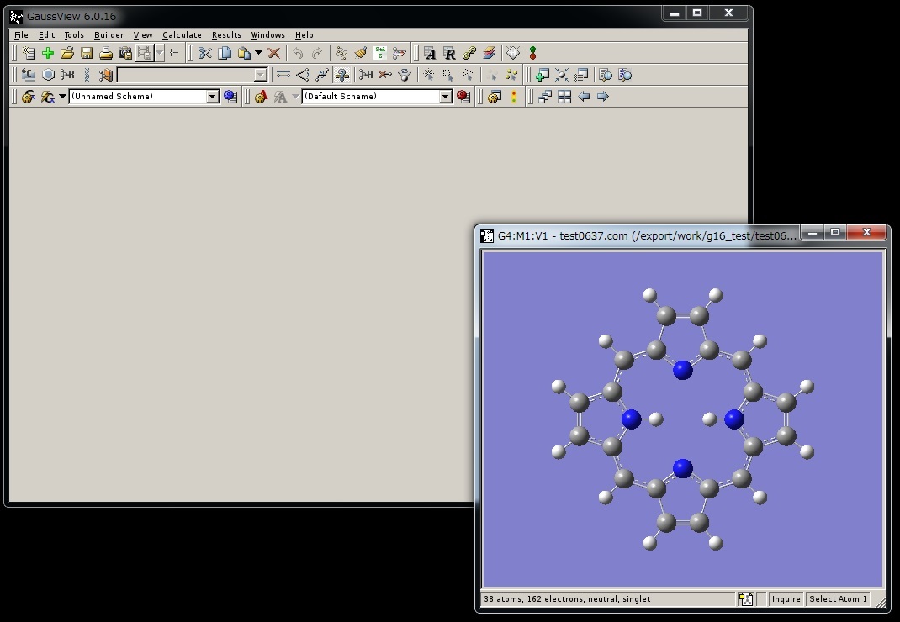
Task: Click the scissors Cut icon
Action: [x=204, y=53]
